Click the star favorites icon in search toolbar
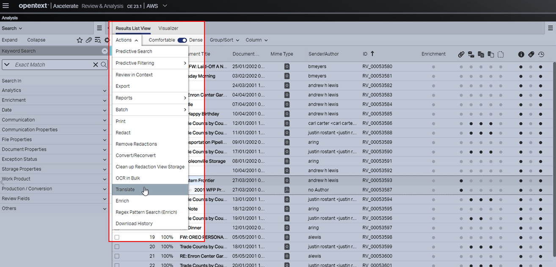Screen dimensions: 556x267 coord(80,40)
